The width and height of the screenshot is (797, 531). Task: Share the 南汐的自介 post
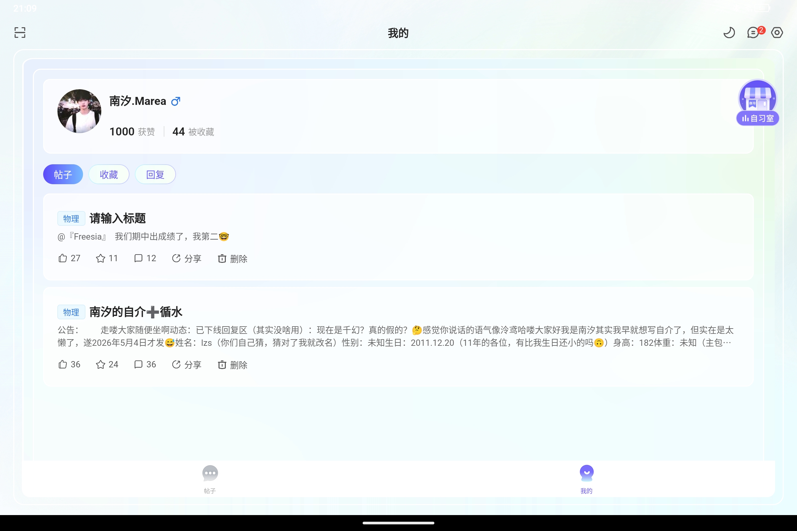pos(187,364)
